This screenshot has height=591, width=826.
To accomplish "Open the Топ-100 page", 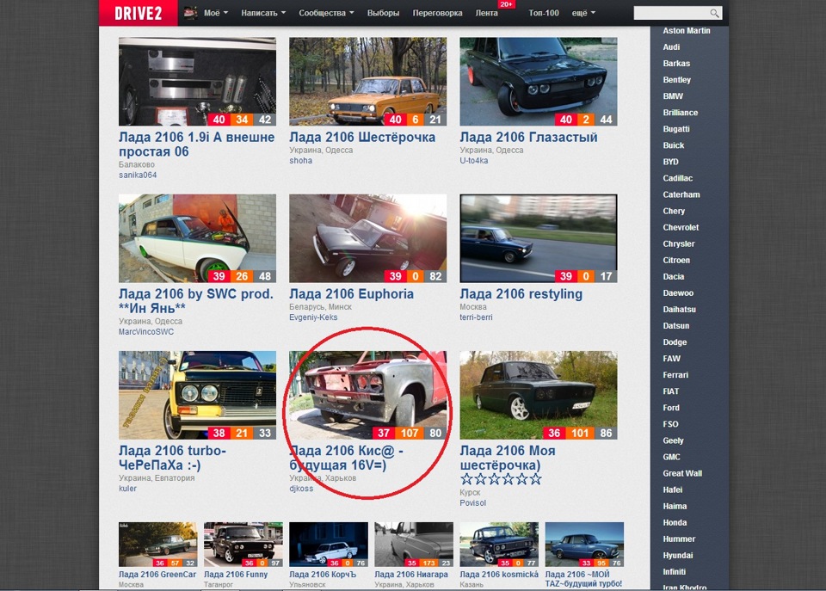I will 544,13.
